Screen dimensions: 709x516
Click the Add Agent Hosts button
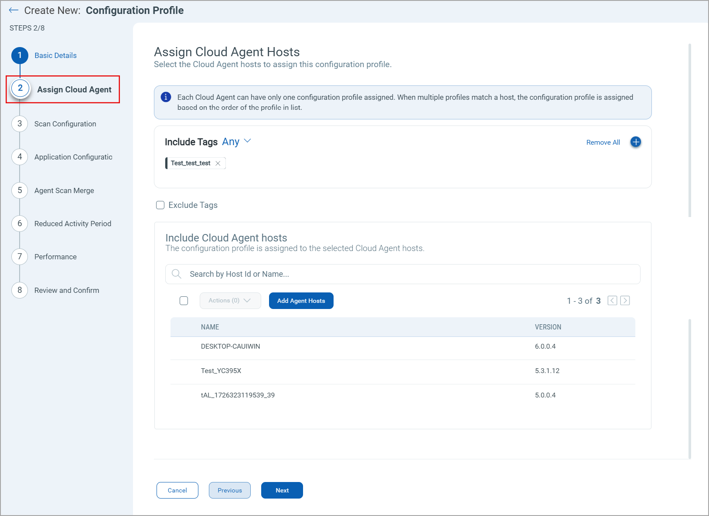[x=301, y=301]
